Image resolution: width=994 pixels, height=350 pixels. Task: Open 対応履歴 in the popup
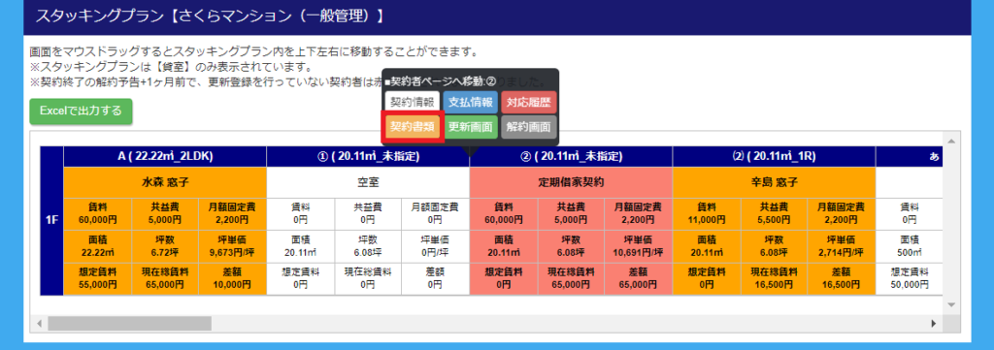pos(529,102)
